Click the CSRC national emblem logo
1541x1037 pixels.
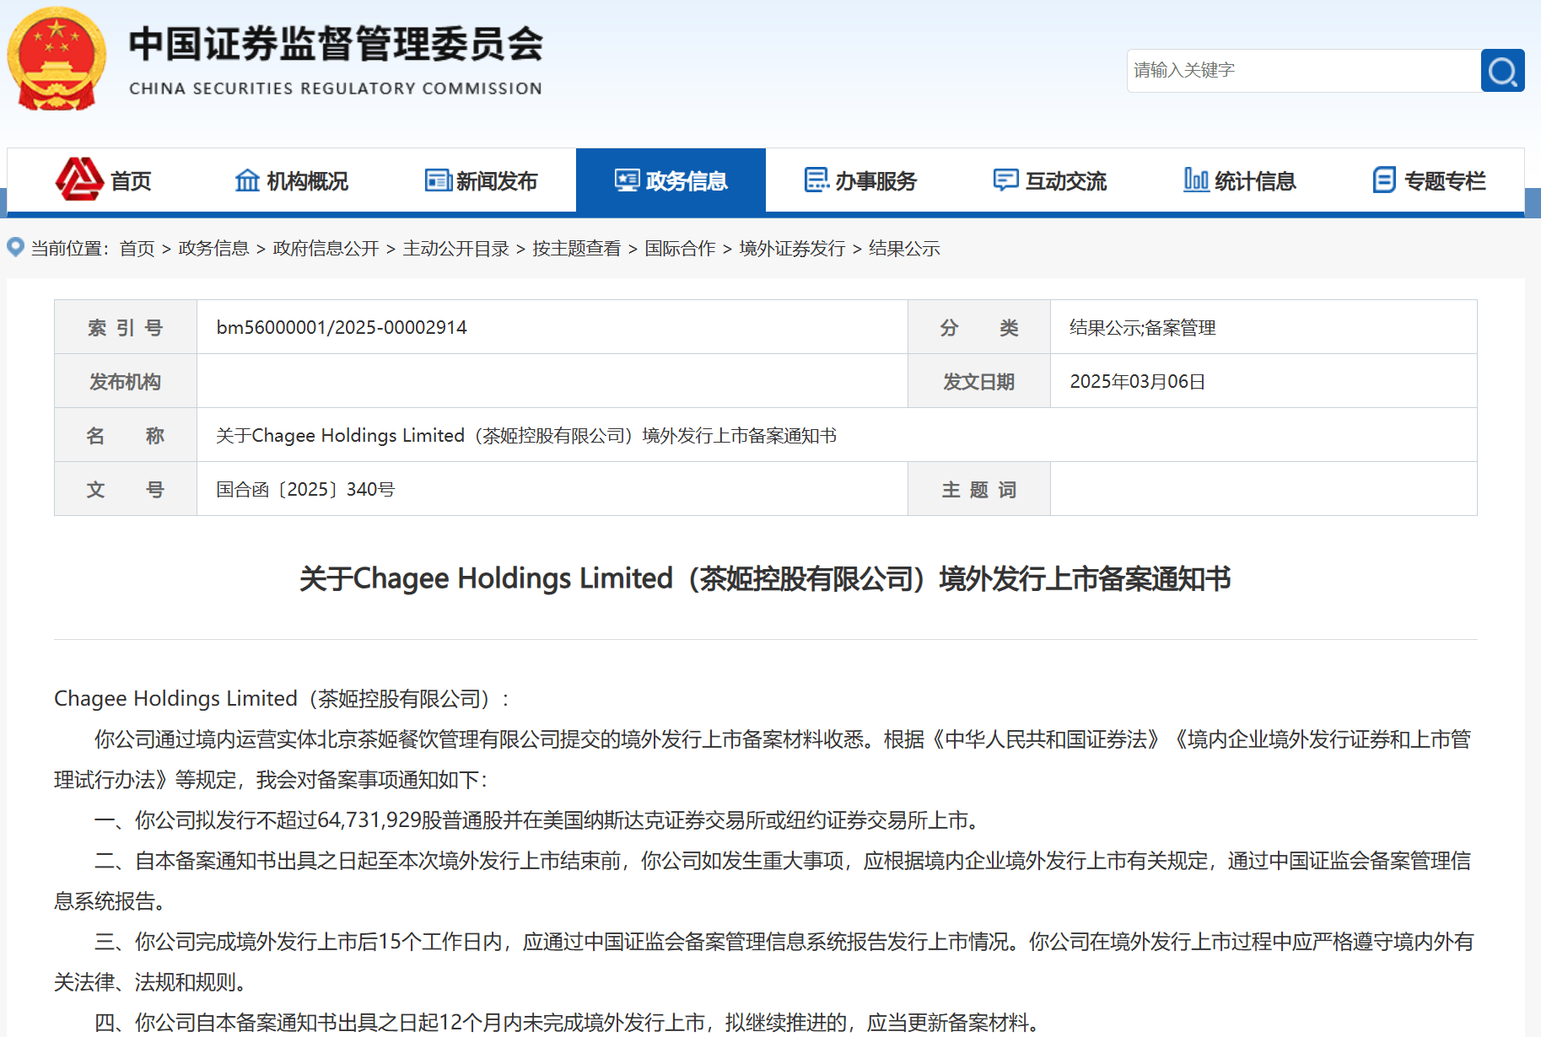[55, 59]
